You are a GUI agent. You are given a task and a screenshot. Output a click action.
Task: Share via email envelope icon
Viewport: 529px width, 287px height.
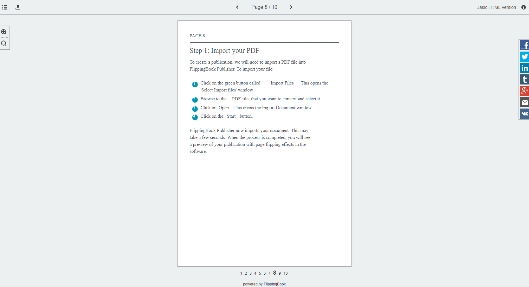pos(525,102)
